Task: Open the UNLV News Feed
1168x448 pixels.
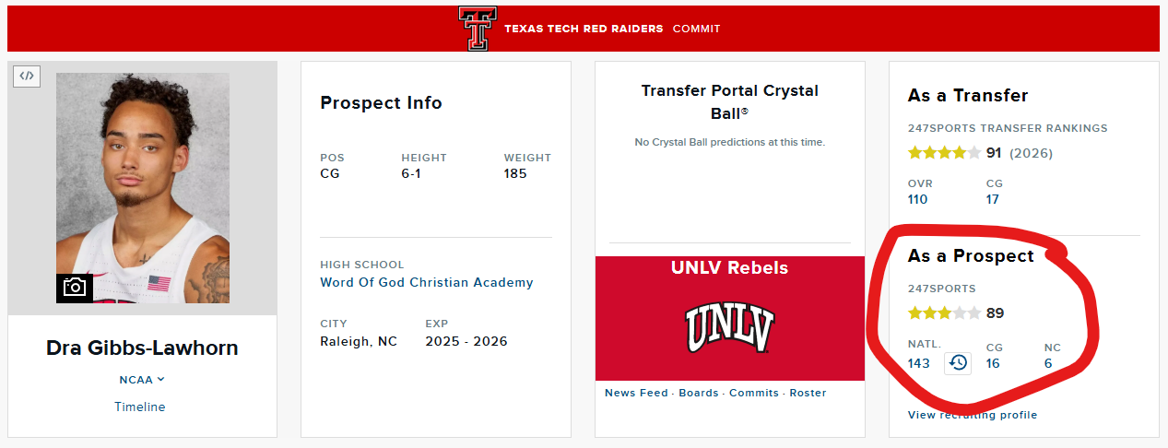Action: 636,393
